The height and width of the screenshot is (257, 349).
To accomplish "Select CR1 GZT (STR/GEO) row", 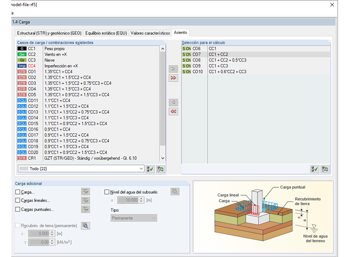I will pos(88,158).
